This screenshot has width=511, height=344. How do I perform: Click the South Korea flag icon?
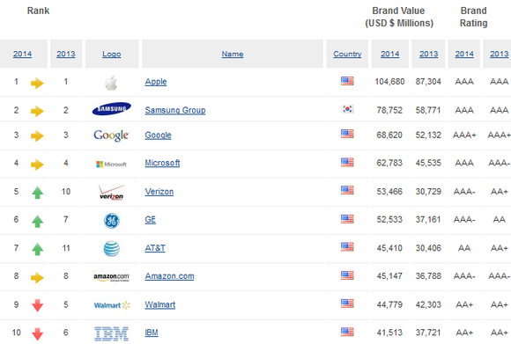[347, 109]
